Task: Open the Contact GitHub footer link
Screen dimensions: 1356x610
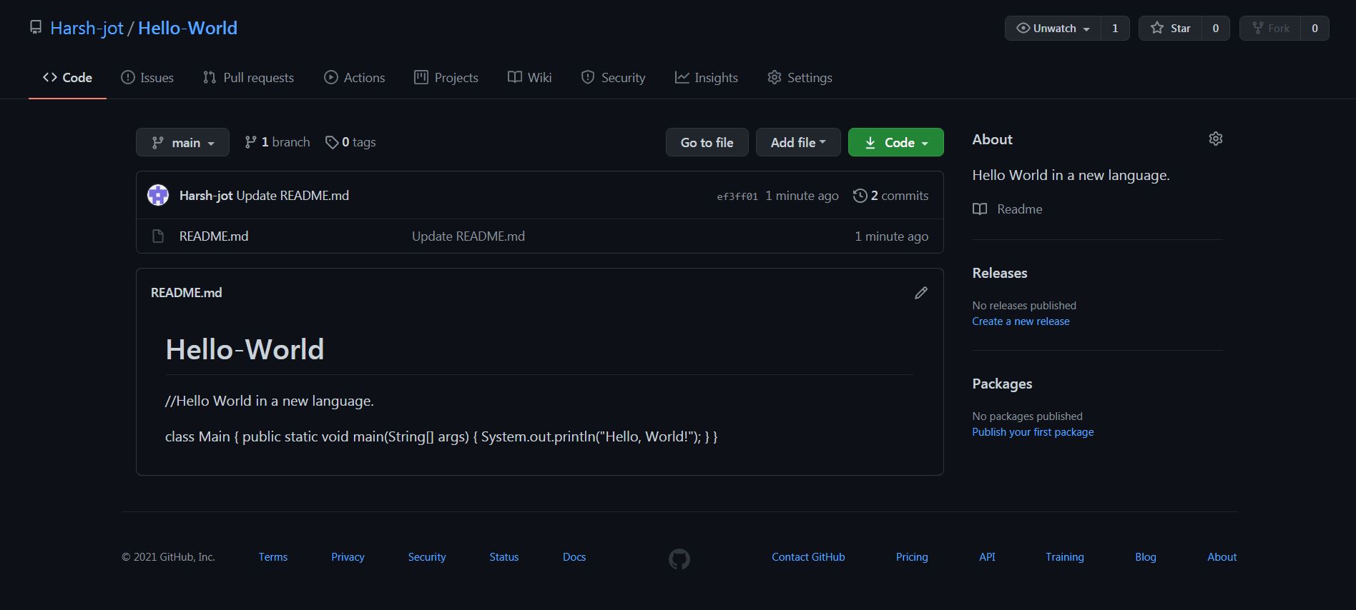Action: [808, 557]
